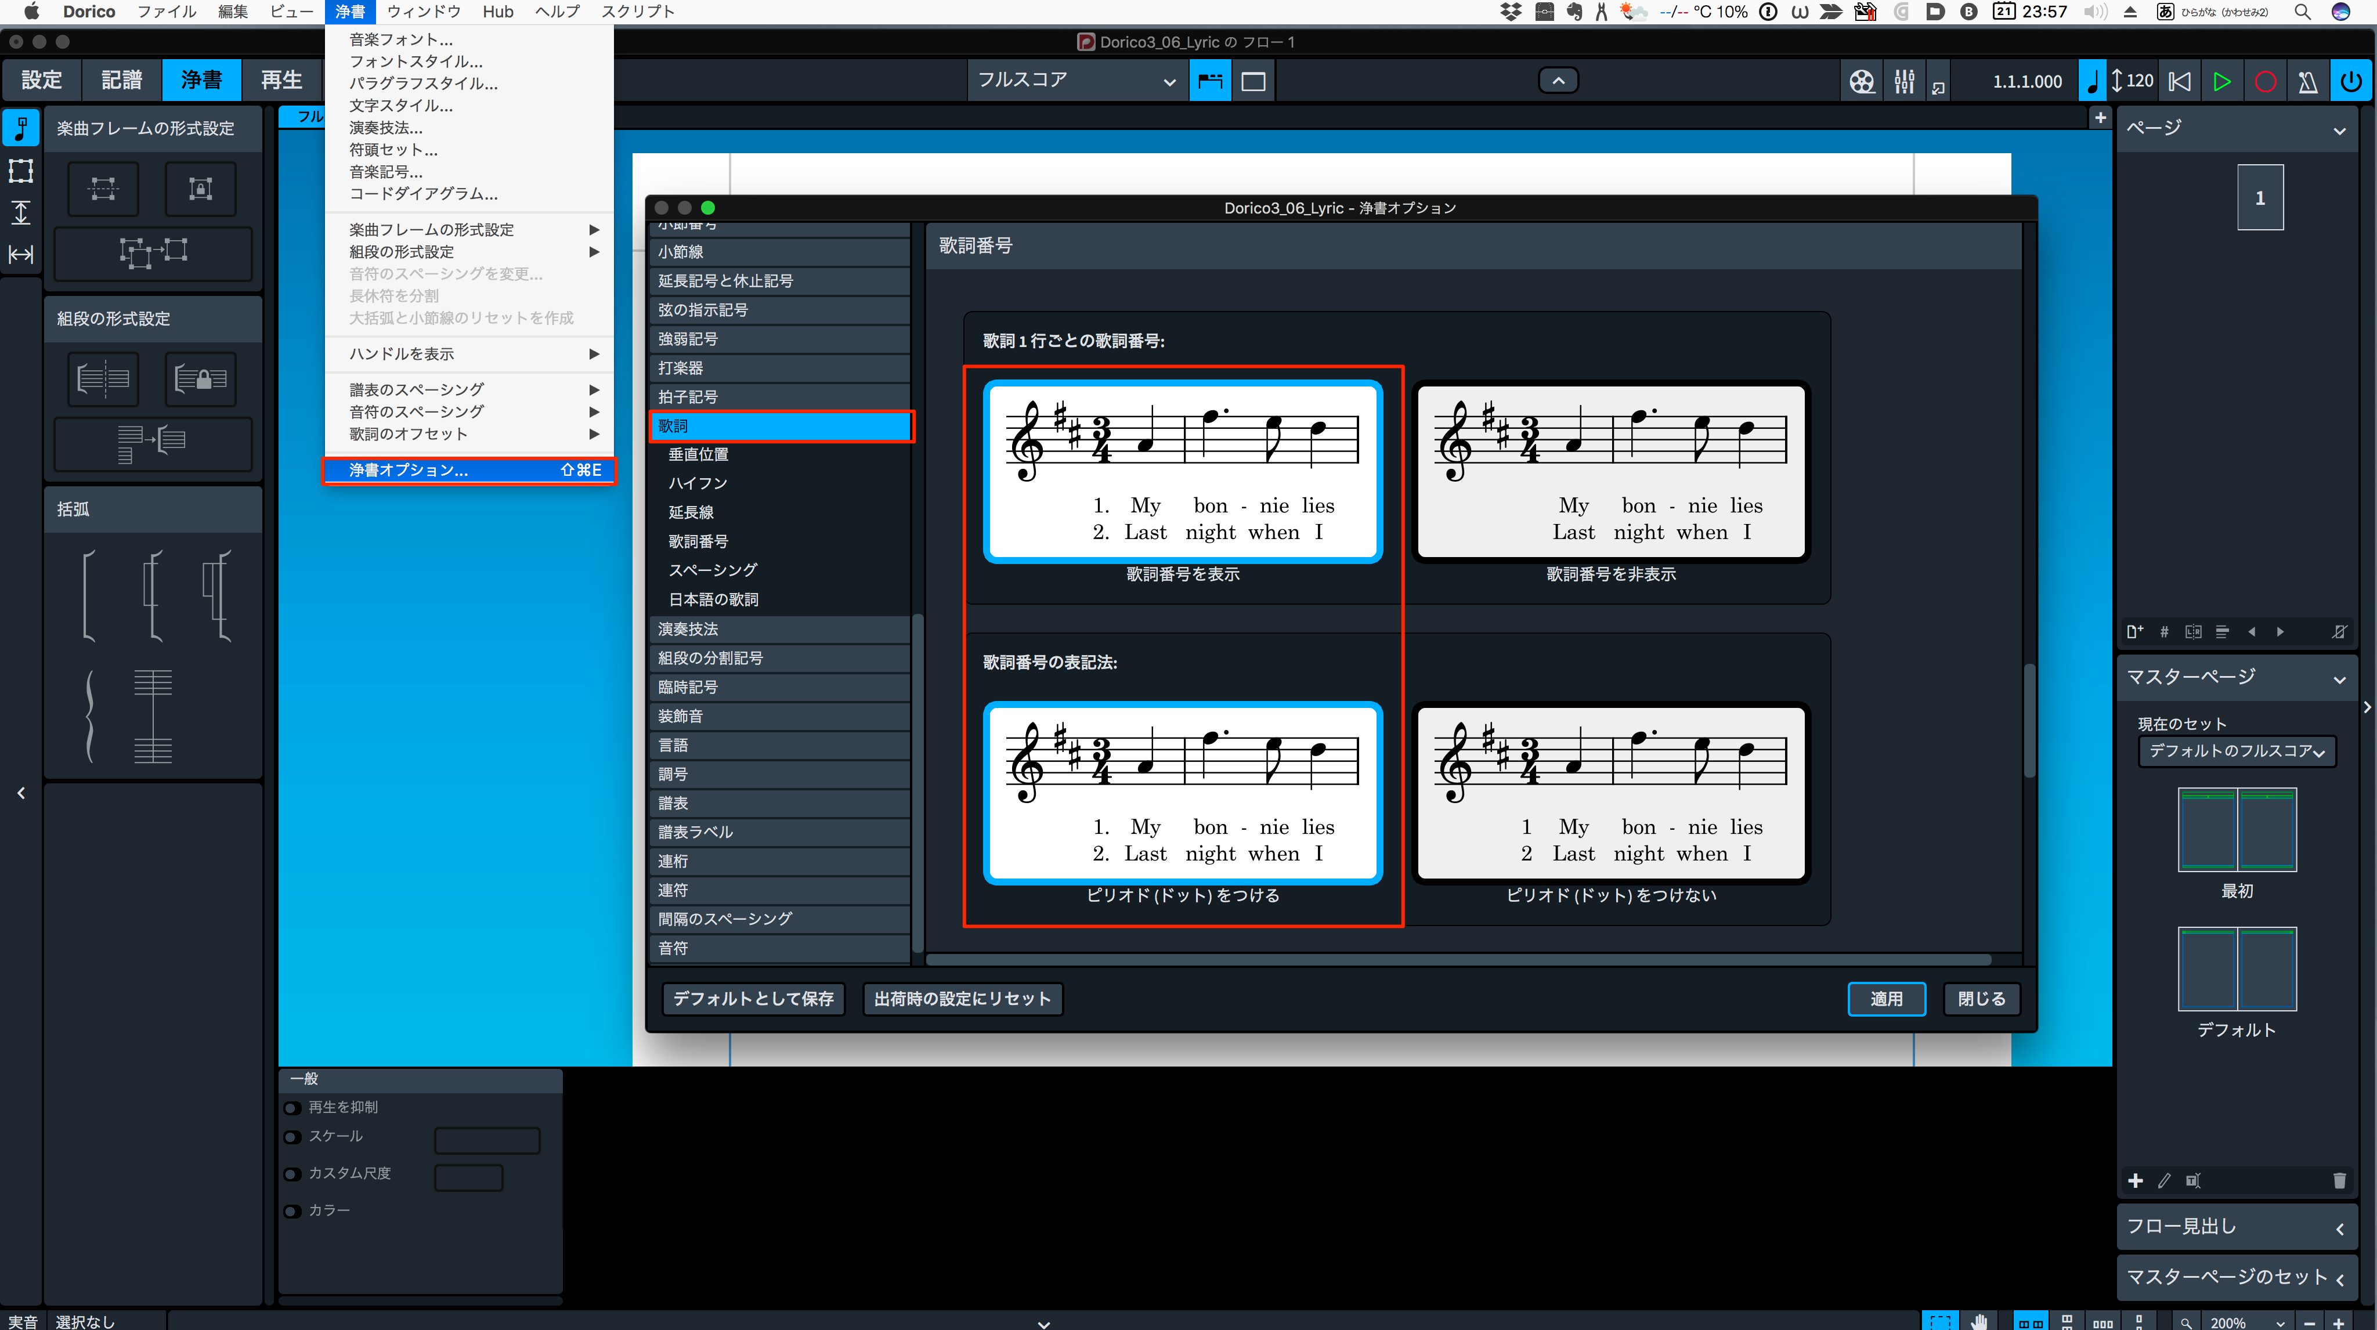Click the デフォルトとして保存 button
Viewport: 2377px width, 1330px height.
click(753, 999)
